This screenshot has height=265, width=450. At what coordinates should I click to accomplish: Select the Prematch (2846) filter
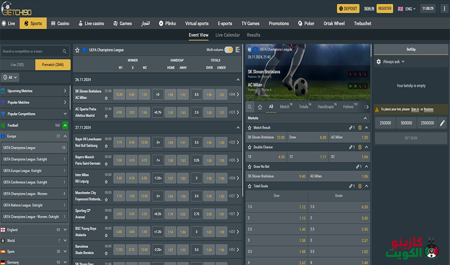tap(52, 65)
